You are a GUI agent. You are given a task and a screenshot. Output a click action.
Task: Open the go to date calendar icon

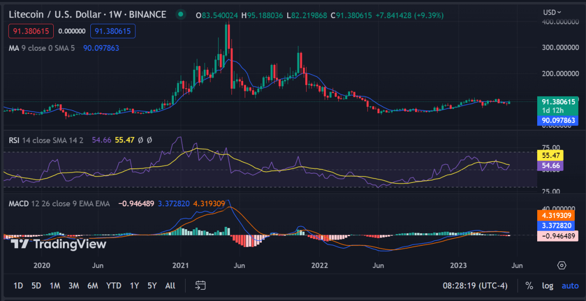(200, 285)
